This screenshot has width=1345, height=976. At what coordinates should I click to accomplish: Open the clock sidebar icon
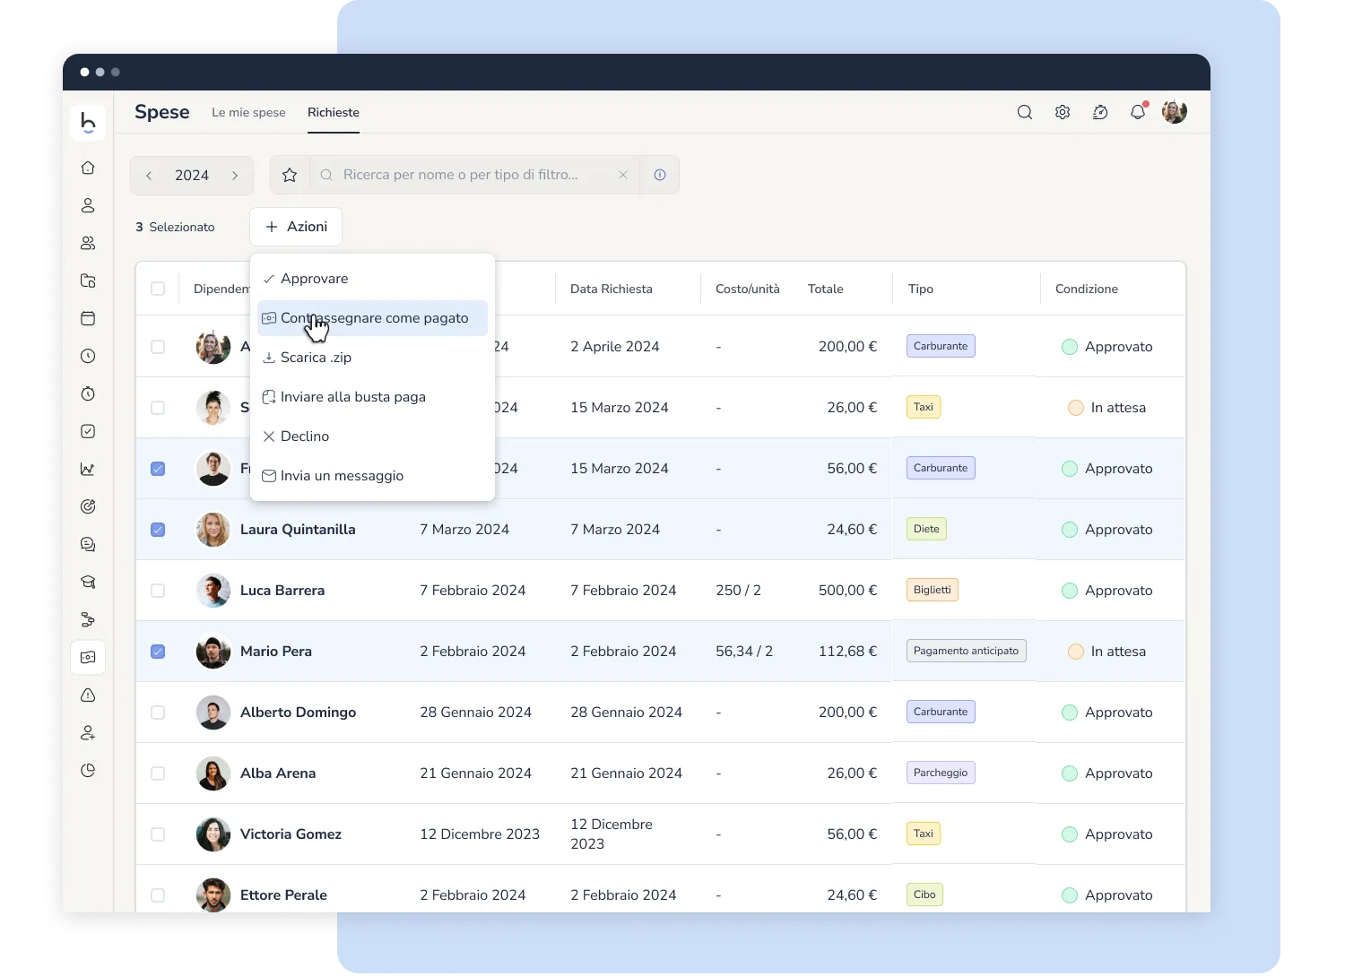[x=88, y=356]
